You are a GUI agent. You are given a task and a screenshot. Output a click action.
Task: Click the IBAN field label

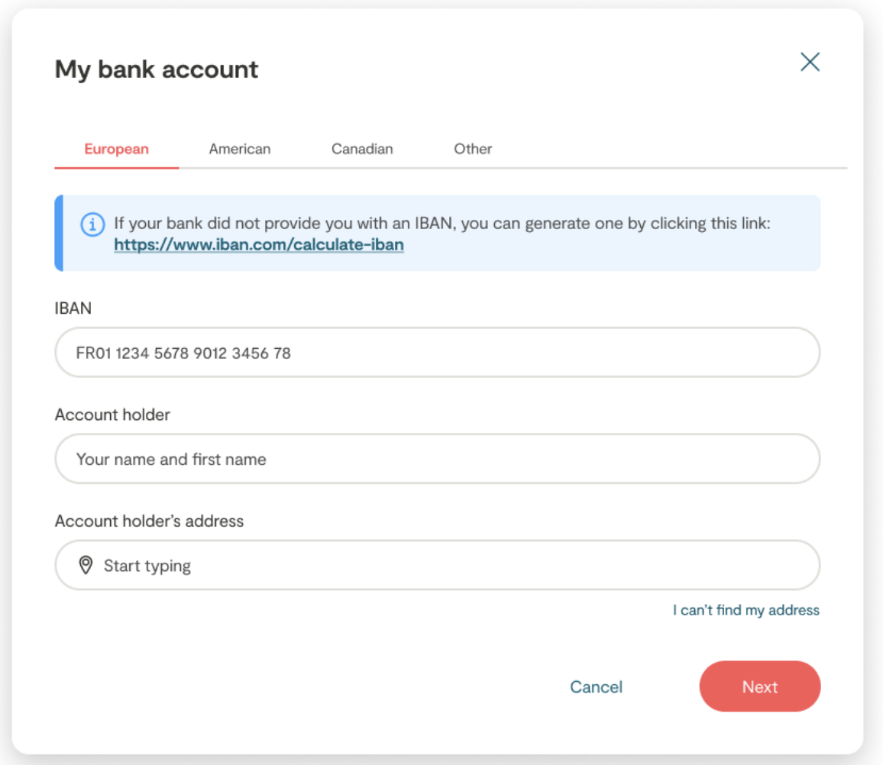coord(73,308)
